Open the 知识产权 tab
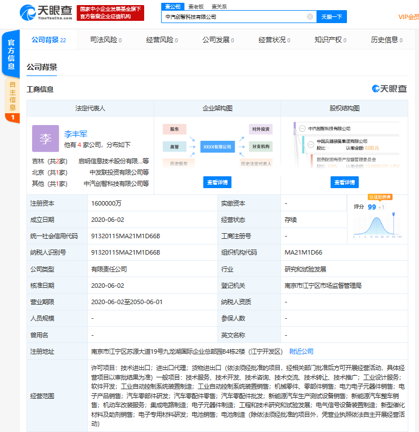Image resolution: width=419 pixels, height=432 pixels. point(331,40)
